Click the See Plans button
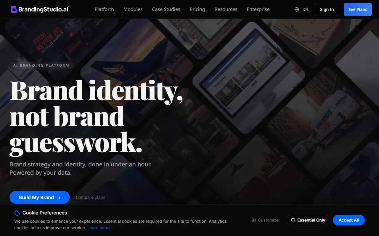 pyautogui.click(x=358, y=9)
